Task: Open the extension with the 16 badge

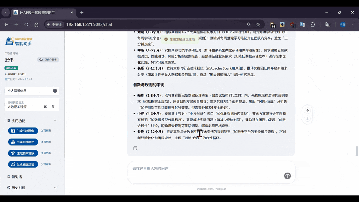Action: (272, 25)
